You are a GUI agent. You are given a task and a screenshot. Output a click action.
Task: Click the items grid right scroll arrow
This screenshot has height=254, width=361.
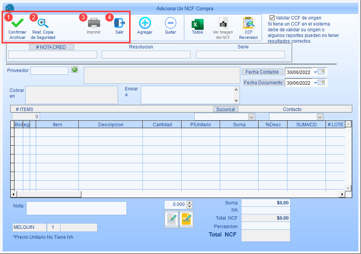(342, 194)
